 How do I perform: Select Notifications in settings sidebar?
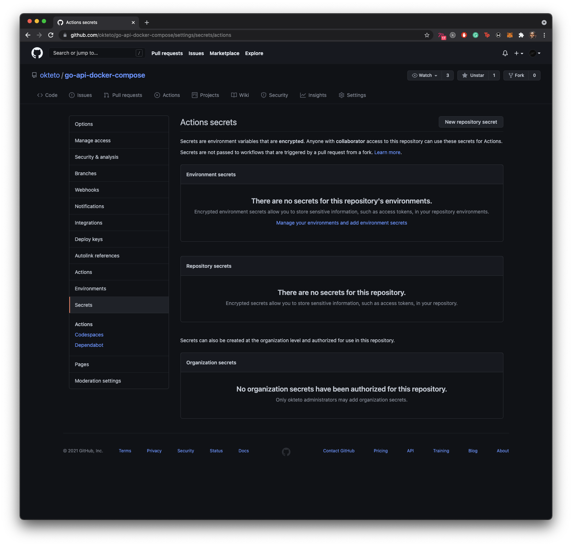pyautogui.click(x=119, y=206)
